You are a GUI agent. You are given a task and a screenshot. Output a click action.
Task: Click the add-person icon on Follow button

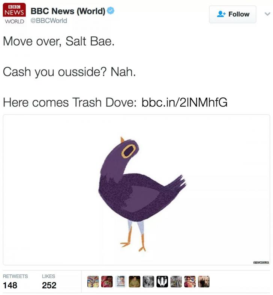click(221, 14)
